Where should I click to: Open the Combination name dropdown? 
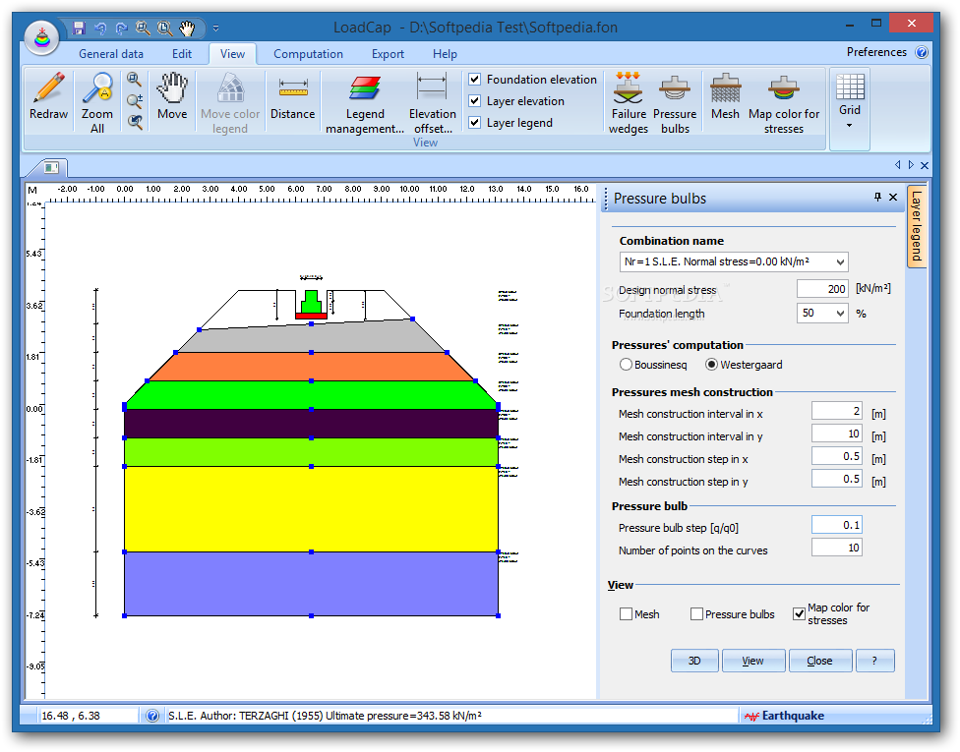841,261
